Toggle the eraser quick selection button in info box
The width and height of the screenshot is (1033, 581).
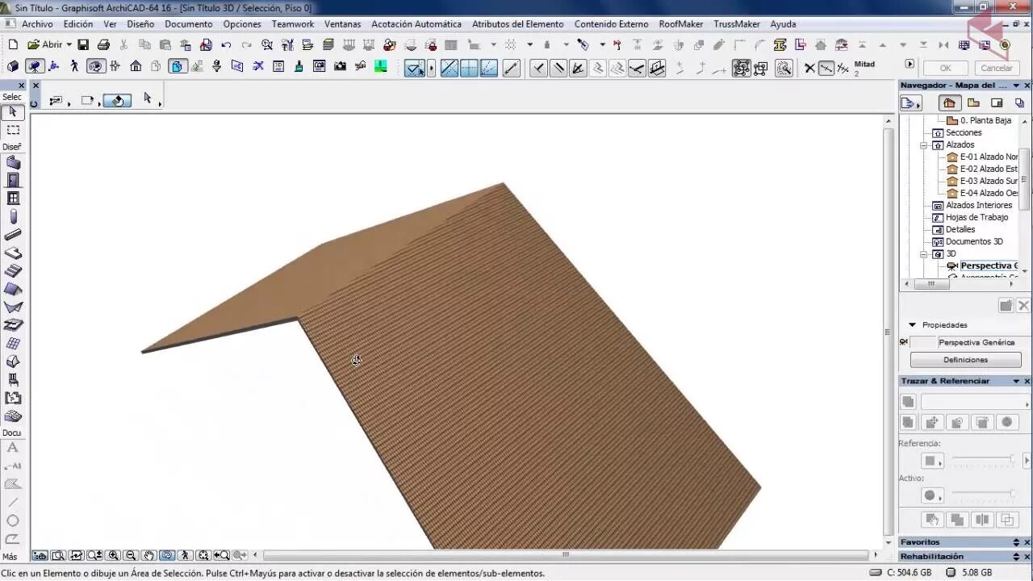[x=117, y=101]
